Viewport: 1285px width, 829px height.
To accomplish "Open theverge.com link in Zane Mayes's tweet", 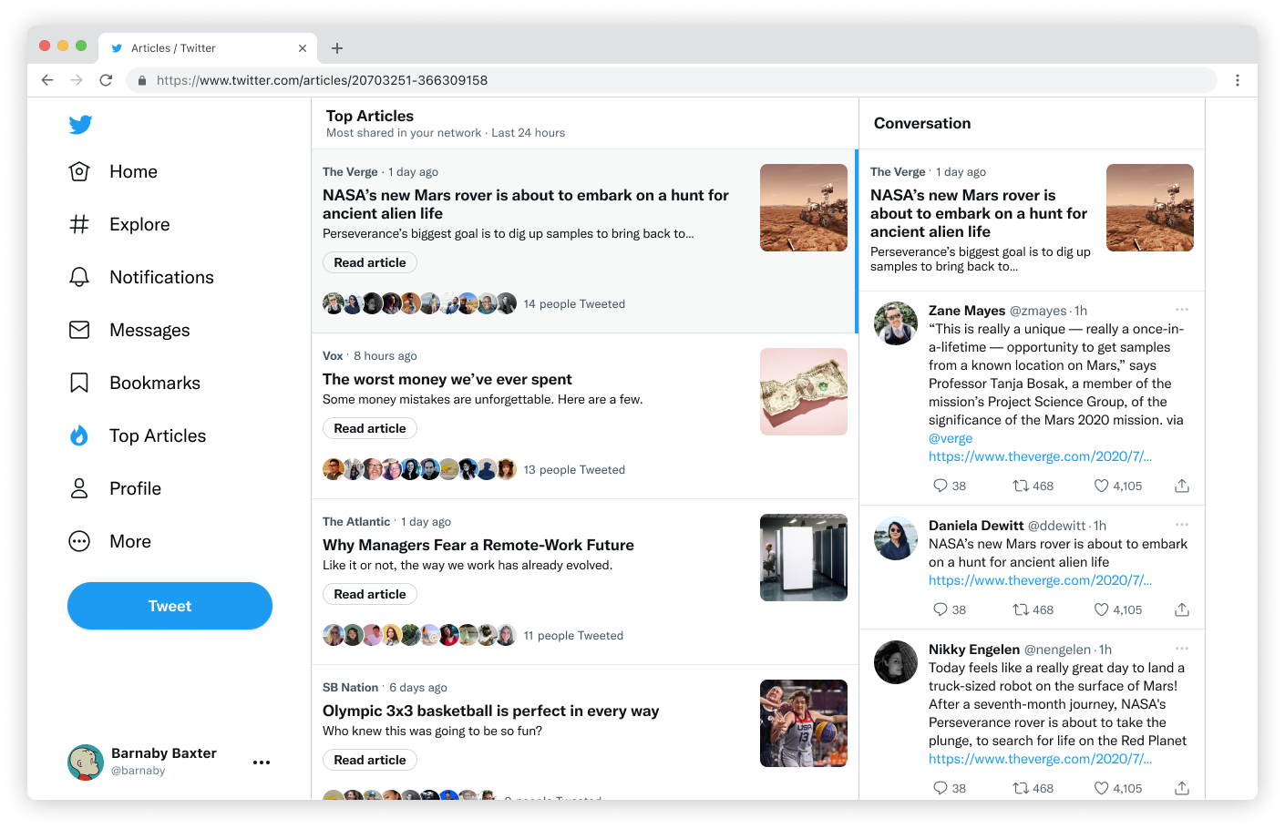I will (1040, 456).
